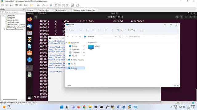This screenshot has width=197, height=110.
Task: Expand OneDrive - Personal in Explorer sidebar
Action: [66, 60]
